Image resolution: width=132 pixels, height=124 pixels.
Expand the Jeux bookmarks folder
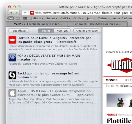[x=91, y=19]
